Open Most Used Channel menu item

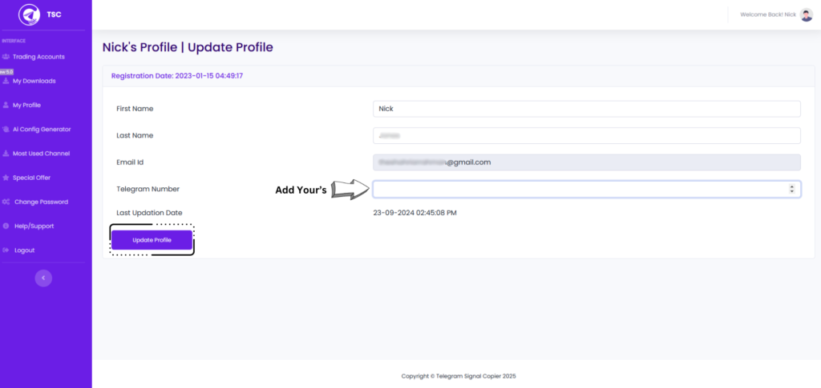[x=41, y=154]
